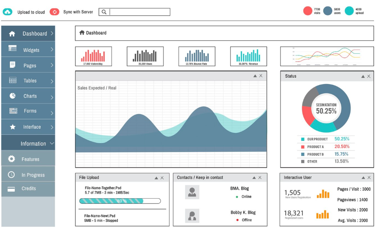Open the Tables sidebar menu
This screenshot has height=230, width=377.
coord(28,81)
